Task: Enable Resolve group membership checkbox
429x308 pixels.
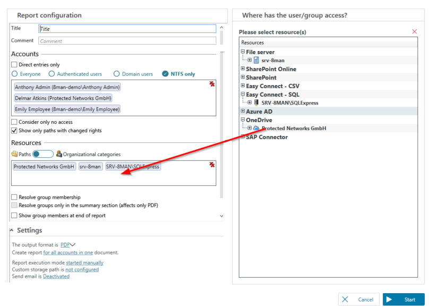Action: pyautogui.click(x=14, y=197)
